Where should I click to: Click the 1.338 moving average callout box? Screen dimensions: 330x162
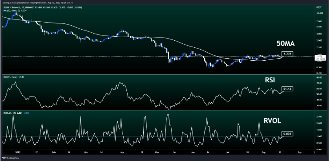pos(288,54)
